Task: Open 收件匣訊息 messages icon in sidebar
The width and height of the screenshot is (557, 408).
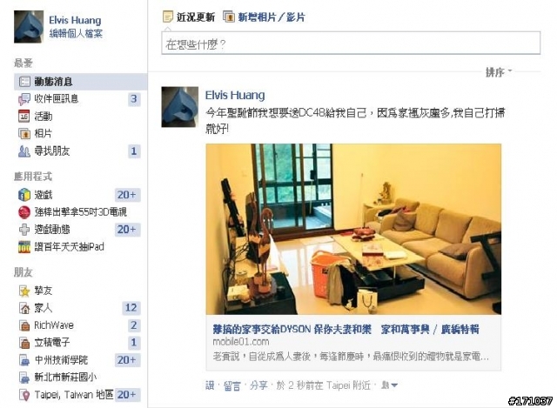Action: click(24, 99)
